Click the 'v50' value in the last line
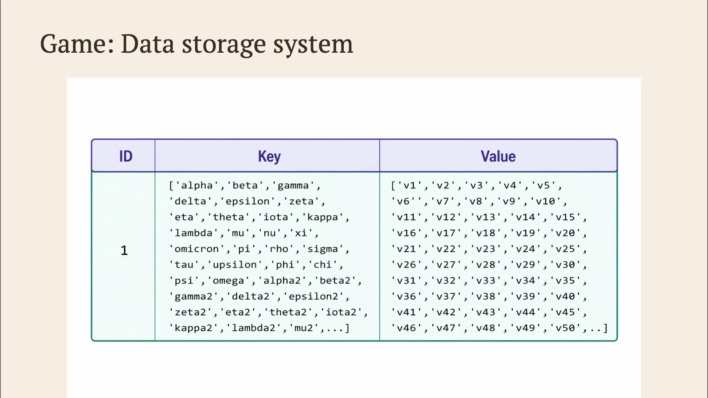708x398 pixels. click(566, 328)
